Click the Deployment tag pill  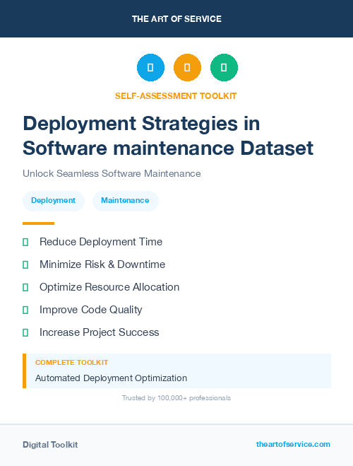(x=54, y=201)
